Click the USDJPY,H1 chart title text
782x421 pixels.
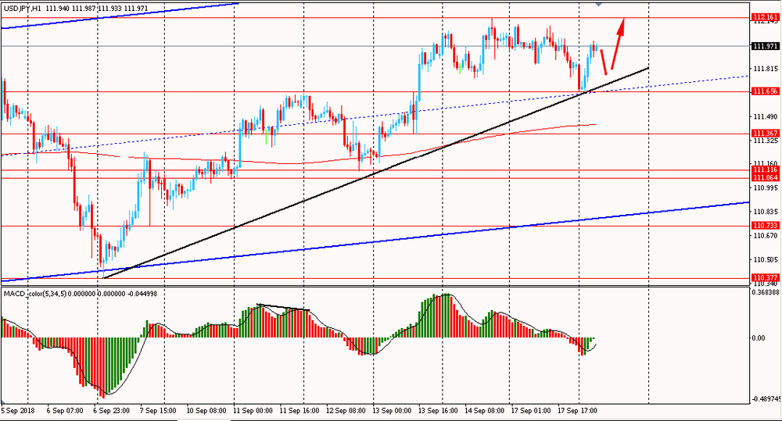pos(23,9)
